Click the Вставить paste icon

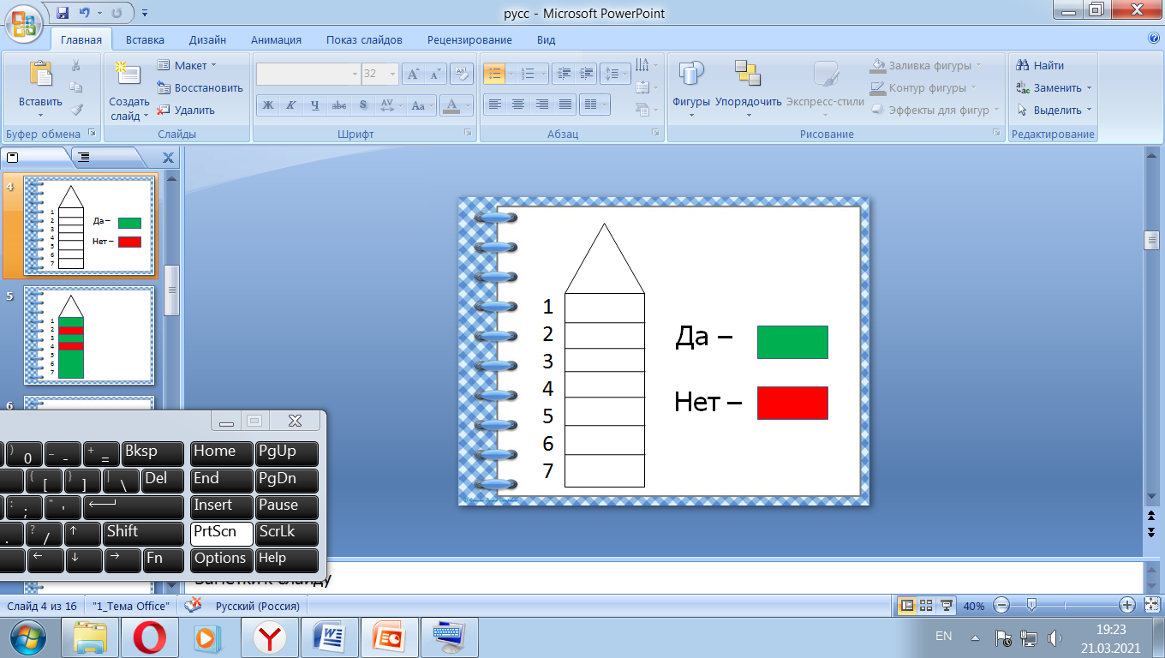pyautogui.click(x=40, y=75)
